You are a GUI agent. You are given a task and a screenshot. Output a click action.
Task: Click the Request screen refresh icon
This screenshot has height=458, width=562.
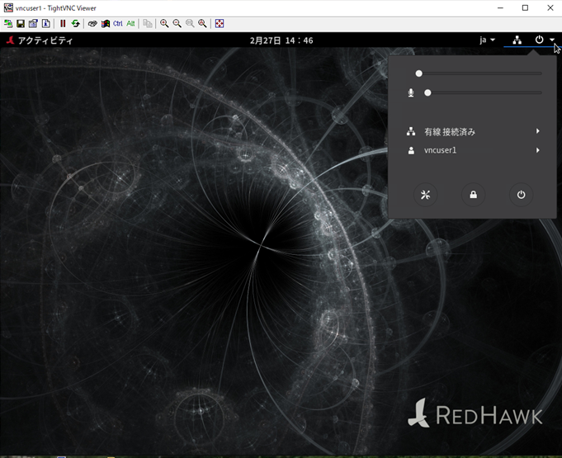point(75,24)
